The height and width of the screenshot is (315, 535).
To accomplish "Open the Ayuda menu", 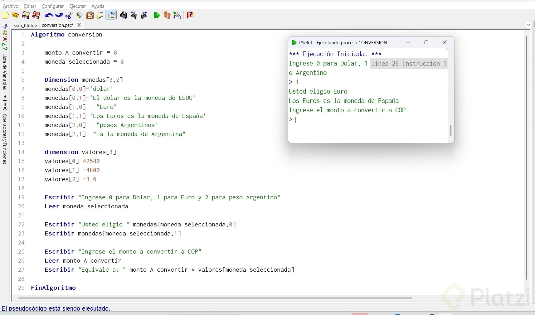I will [x=98, y=6].
